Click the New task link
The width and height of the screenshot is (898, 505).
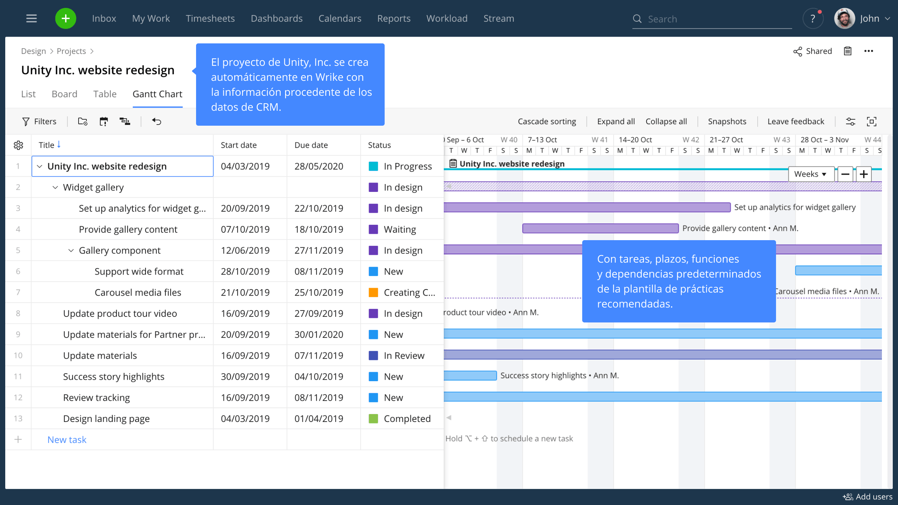[x=67, y=440]
